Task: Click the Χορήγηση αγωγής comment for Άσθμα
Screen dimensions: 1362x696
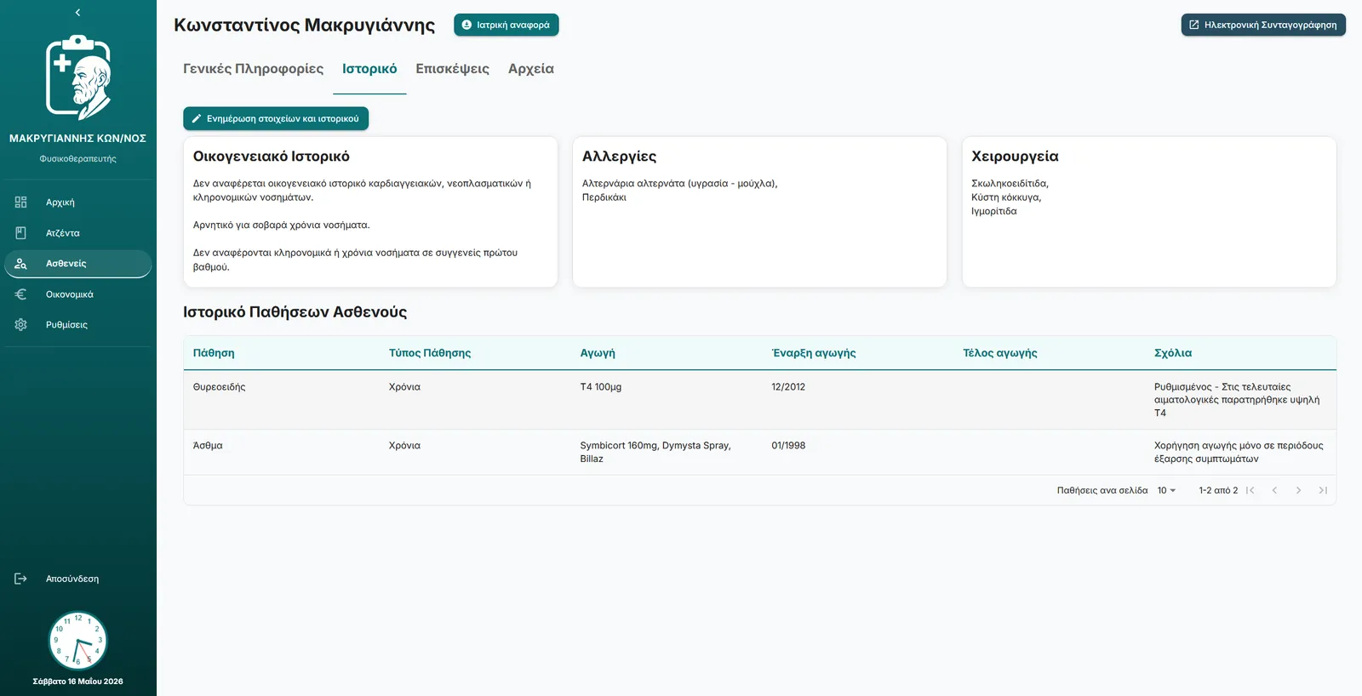Action: click(1239, 452)
